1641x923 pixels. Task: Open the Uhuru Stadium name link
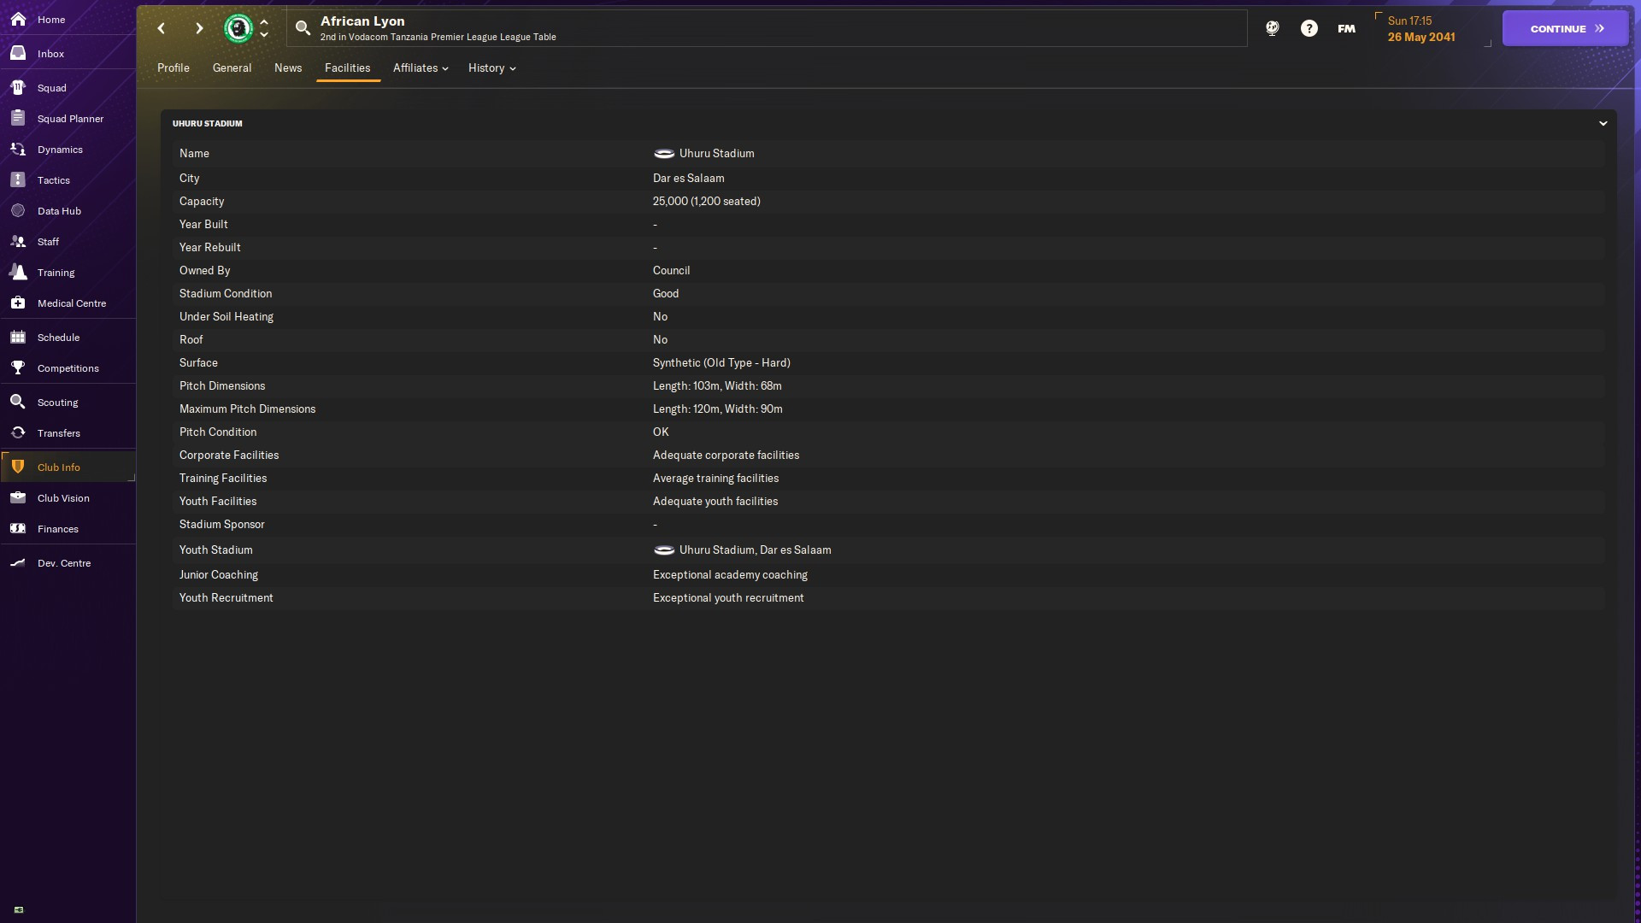pyautogui.click(x=716, y=154)
